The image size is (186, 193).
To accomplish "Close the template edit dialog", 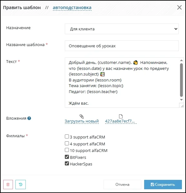I will coord(179,8).
